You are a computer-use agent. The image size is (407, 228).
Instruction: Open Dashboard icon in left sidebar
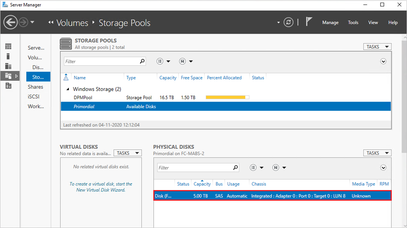point(8,47)
